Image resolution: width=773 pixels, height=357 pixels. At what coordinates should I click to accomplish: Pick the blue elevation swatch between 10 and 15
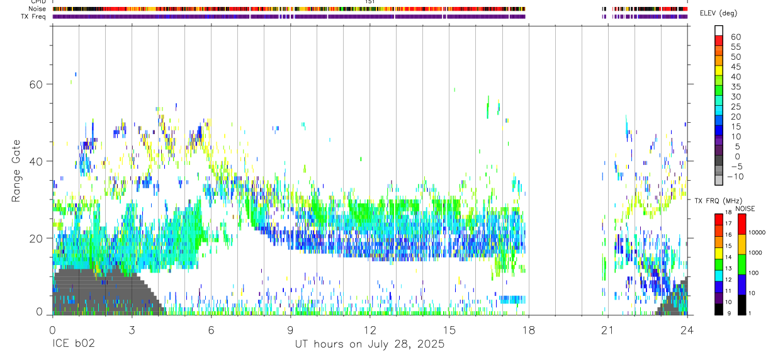(x=719, y=132)
